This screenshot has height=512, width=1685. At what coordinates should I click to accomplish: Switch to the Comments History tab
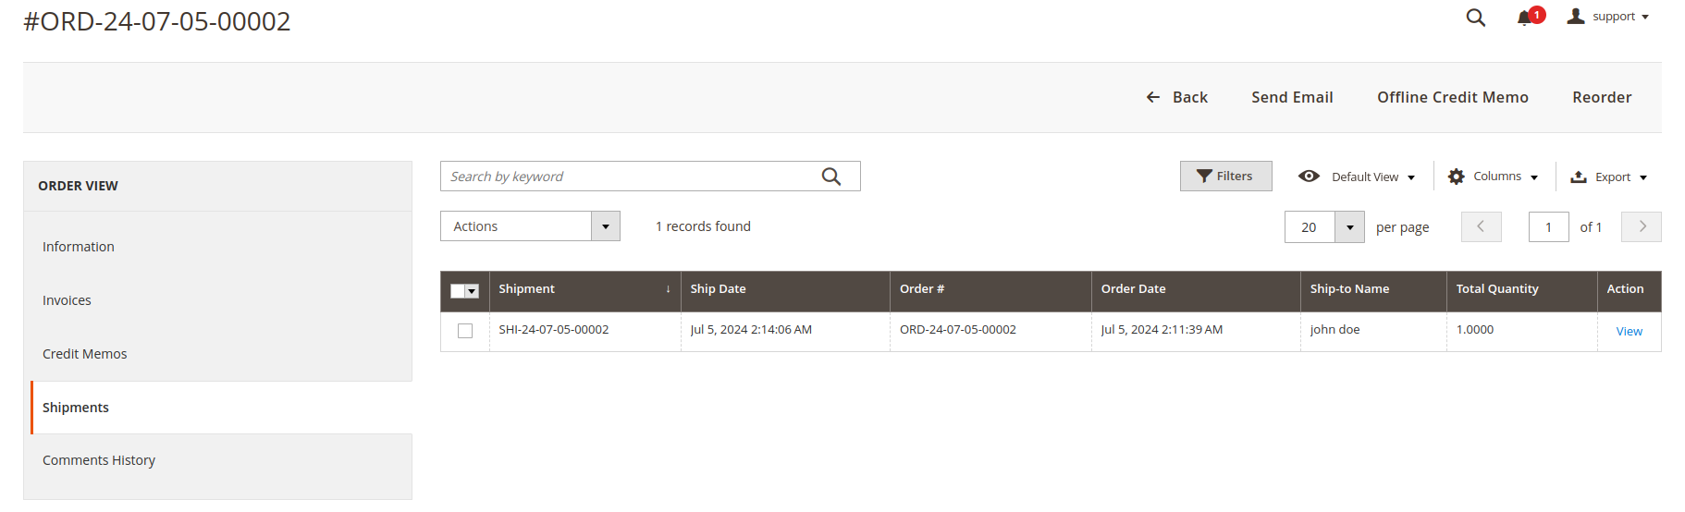pyautogui.click(x=99, y=460)
